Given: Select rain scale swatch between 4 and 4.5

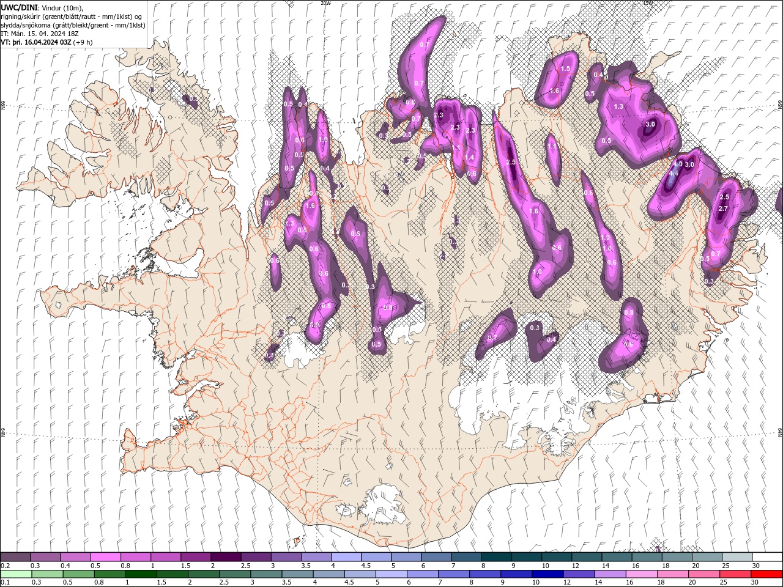Looking at the screenshot, I should (x=328, y=574).
